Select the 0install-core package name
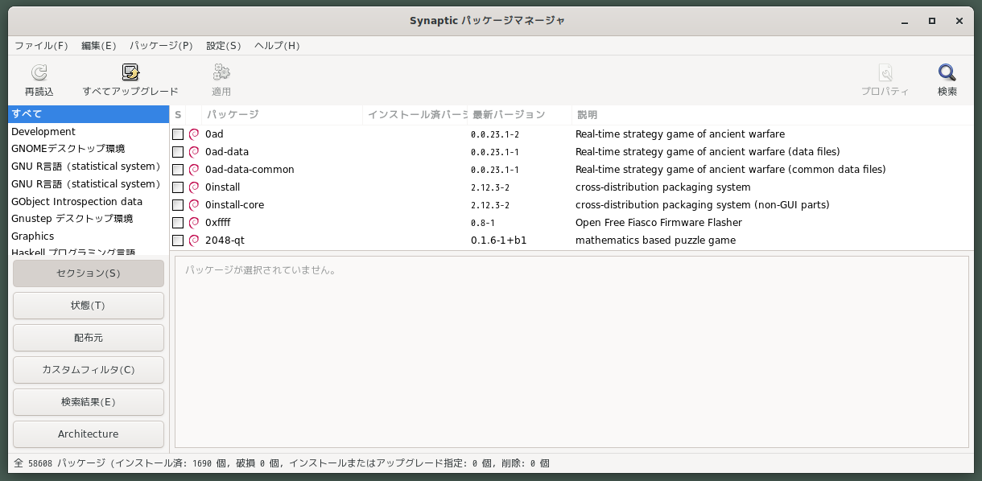Image resolution: width=982 pixels, height=481 pixels. pos(234,205)
